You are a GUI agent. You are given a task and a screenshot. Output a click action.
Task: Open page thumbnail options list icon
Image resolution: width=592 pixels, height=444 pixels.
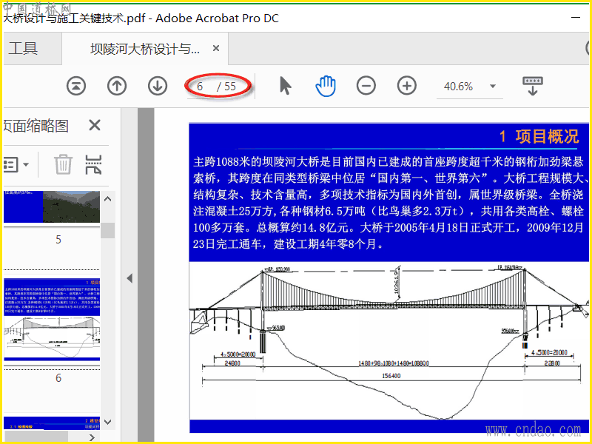15,164
